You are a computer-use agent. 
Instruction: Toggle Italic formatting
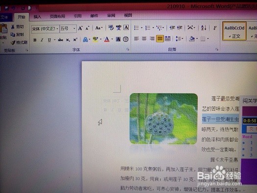(42, 40)
